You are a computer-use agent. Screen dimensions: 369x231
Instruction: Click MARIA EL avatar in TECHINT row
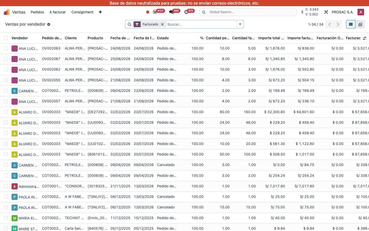tap(15, 218)
